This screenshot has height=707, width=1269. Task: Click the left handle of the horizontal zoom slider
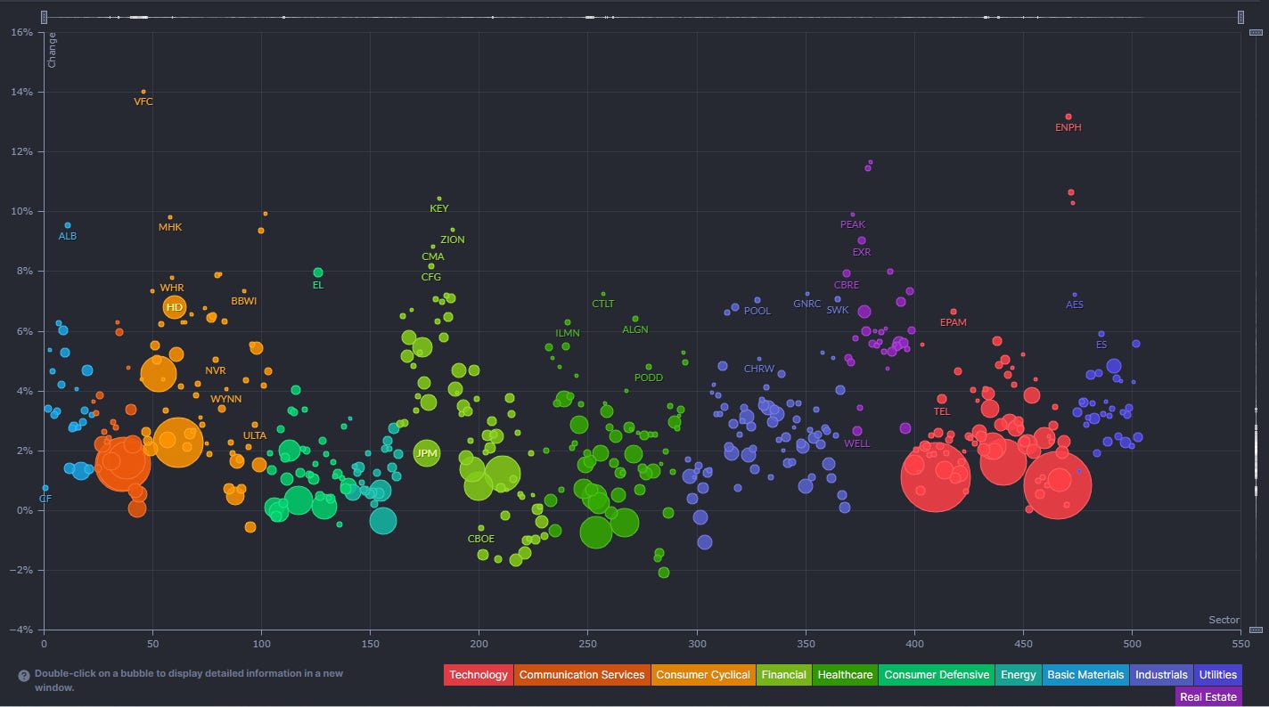pyautogui.click(x=45, y=17)
